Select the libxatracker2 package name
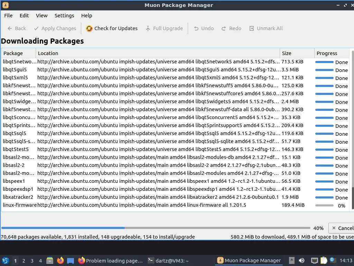354x266 pixels. coord(18,197)
